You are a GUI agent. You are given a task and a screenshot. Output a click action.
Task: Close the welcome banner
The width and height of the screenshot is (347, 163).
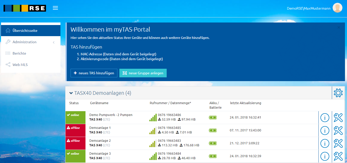pyautogui.click(x=339, y=28)
